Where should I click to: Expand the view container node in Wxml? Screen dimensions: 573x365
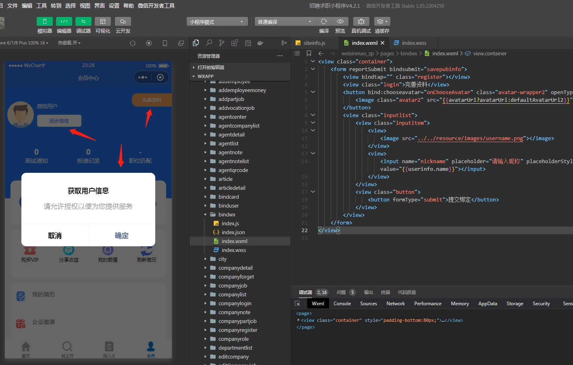[299, 320]
